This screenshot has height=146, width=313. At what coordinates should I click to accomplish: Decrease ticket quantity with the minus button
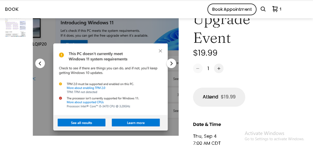click(198, 68)
